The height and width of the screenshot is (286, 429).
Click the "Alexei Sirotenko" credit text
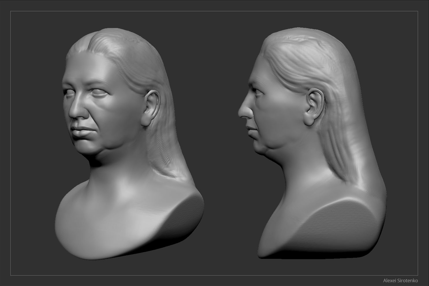pos(400,281)
